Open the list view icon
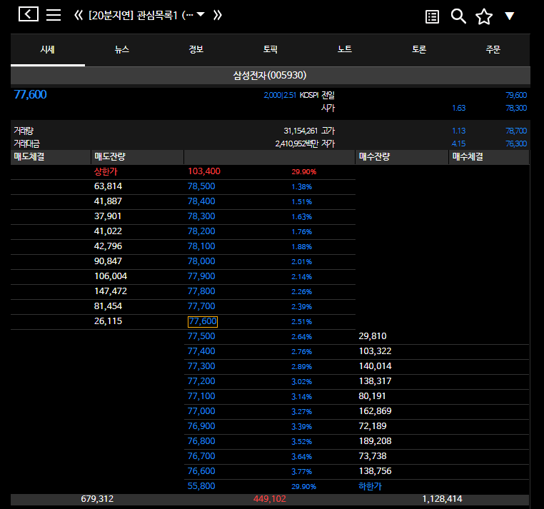This screenshot has height=509, width=544. click(x=432, y=16)
